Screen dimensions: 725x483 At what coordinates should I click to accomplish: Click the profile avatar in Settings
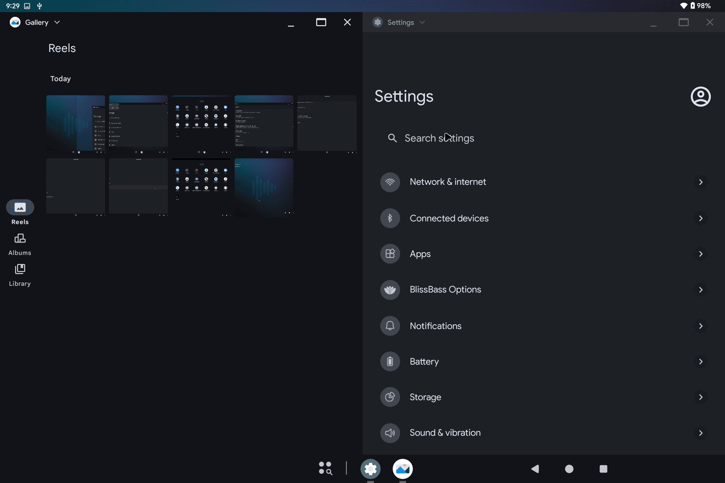[x=700, y=97]
